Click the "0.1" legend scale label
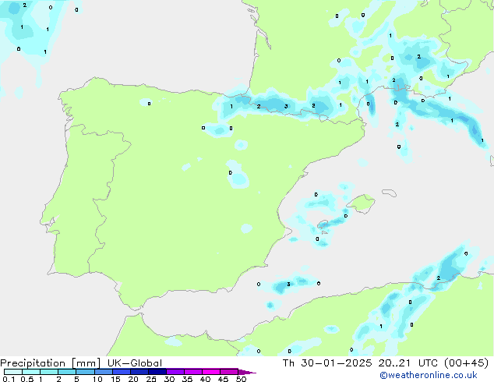 click(9, 379)
